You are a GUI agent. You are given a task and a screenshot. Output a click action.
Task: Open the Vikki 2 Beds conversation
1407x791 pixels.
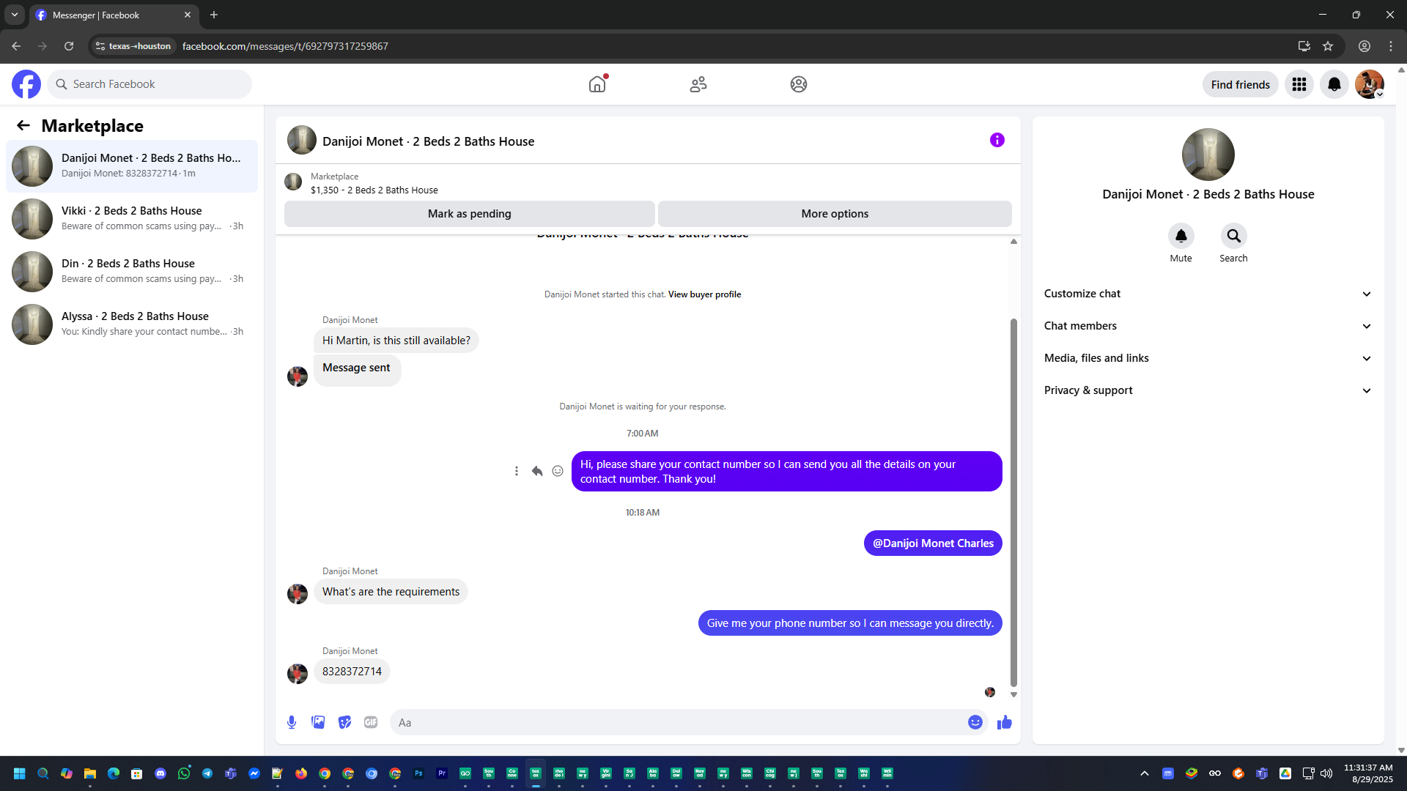click(x=132, y=218)
